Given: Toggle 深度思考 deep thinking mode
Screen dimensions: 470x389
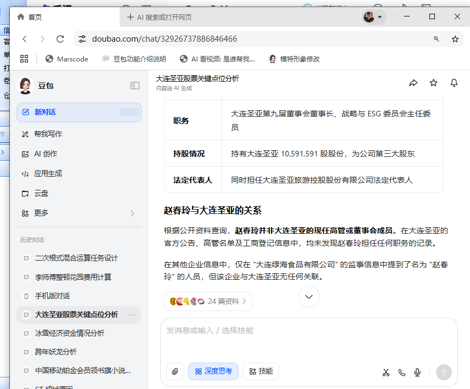Looking at the screenshot, I should 213,371.
